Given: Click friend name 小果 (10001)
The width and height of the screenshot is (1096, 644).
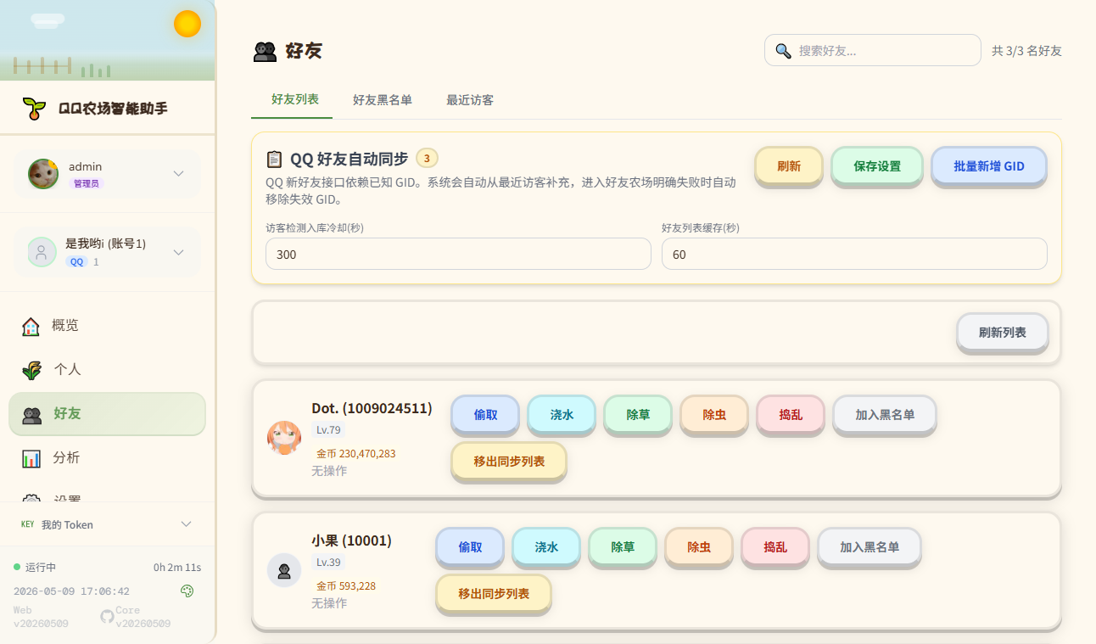Looking at the screenshot, I should [x=351, y=540].
